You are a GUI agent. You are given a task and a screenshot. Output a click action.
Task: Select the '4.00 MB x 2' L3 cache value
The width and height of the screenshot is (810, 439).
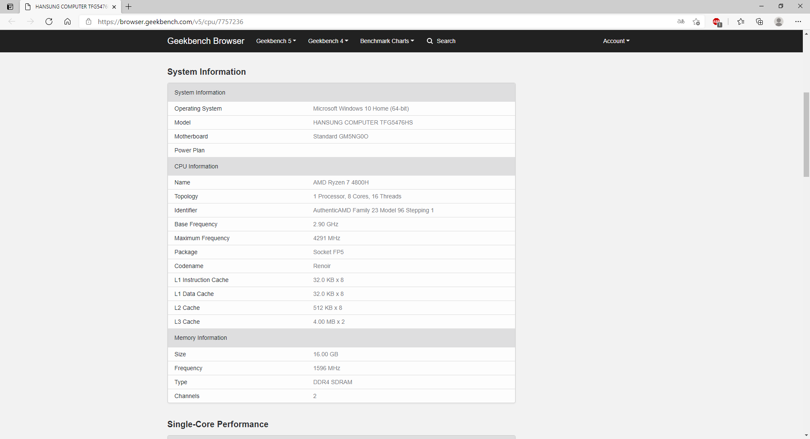pyautogui.click(x=329, y=322)
